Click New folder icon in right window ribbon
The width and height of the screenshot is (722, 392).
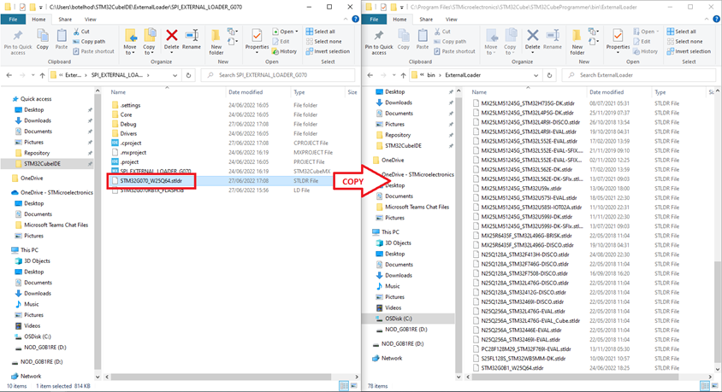(x=577, y=39)
